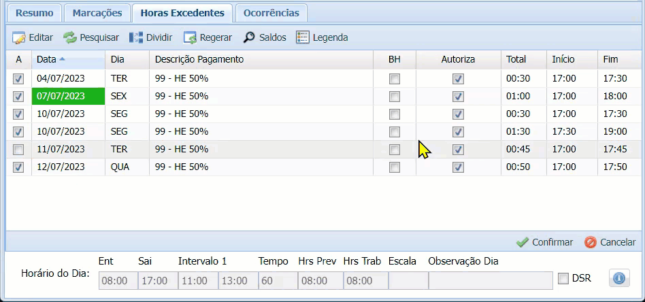Click the green Confirmar checkmark
Viewport: 645px width, 302px height.
pos(523,242)
